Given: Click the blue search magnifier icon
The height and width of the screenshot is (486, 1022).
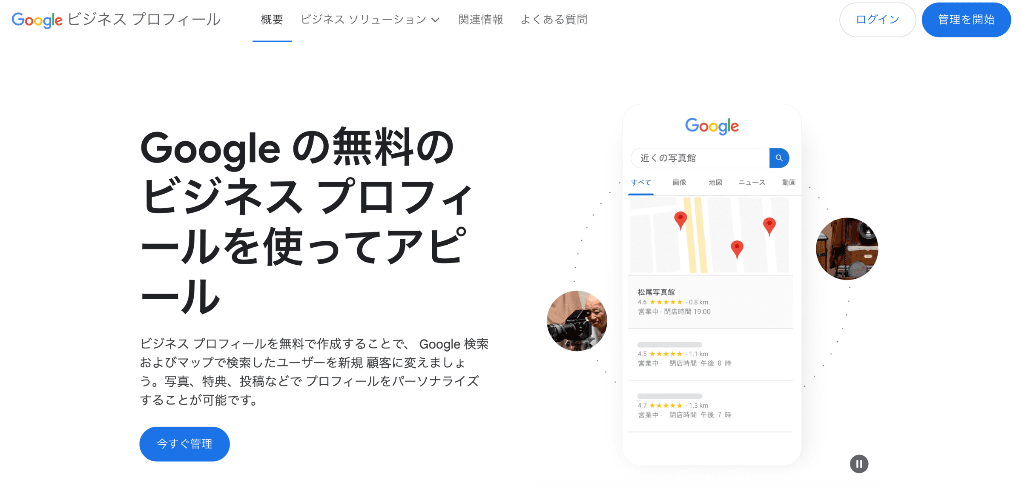Looking at the screenshot, I should (x=779, y=158).
